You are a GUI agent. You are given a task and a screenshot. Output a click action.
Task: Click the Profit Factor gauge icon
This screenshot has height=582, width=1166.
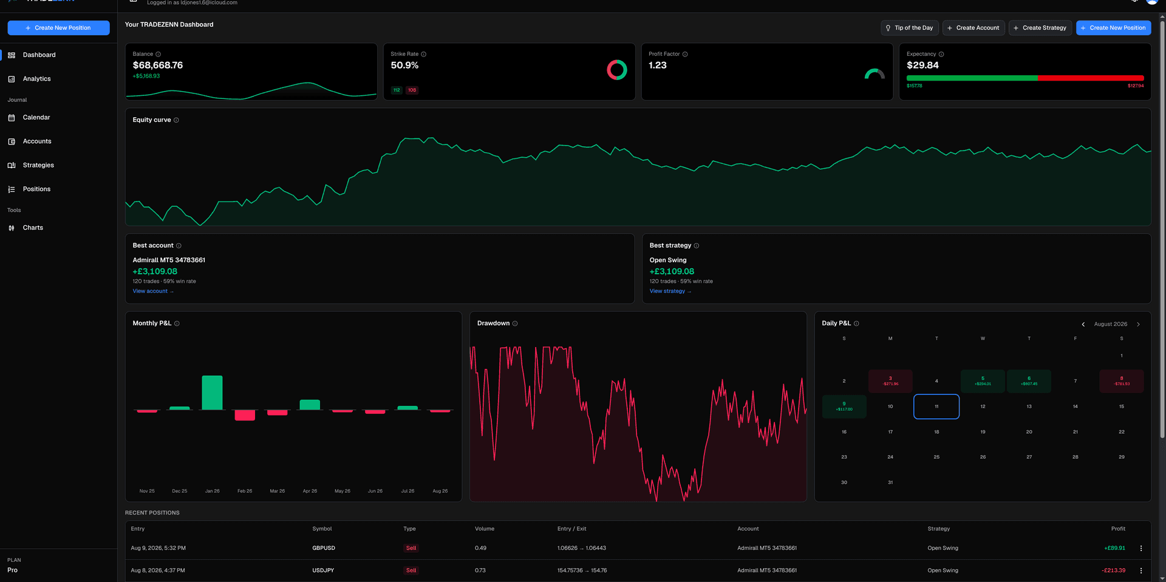pos(874,74)
